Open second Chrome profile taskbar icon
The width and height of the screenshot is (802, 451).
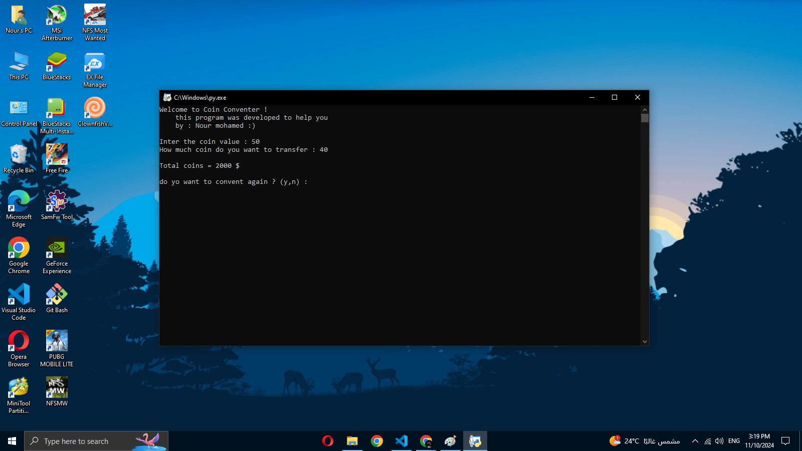tap(426, 441)
